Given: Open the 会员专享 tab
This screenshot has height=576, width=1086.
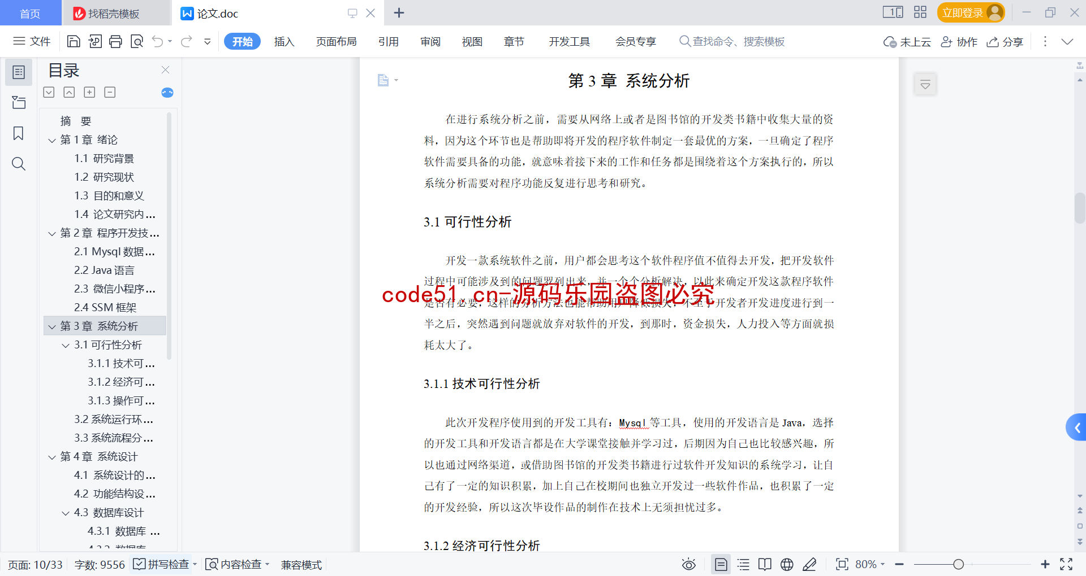Looking at the screenshot, I should pos(636,41).
